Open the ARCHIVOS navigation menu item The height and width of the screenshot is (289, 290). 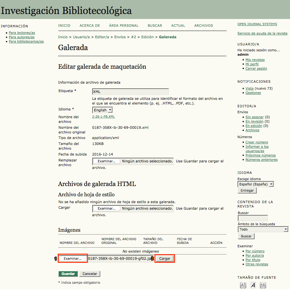204,26
